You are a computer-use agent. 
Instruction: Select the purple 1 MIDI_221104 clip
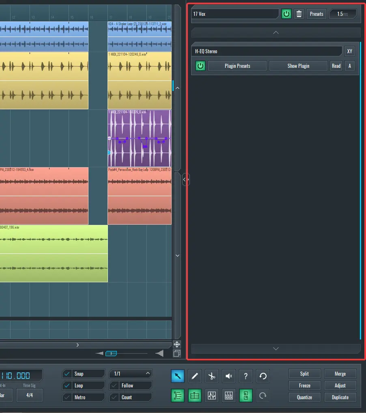pos(140,138)
